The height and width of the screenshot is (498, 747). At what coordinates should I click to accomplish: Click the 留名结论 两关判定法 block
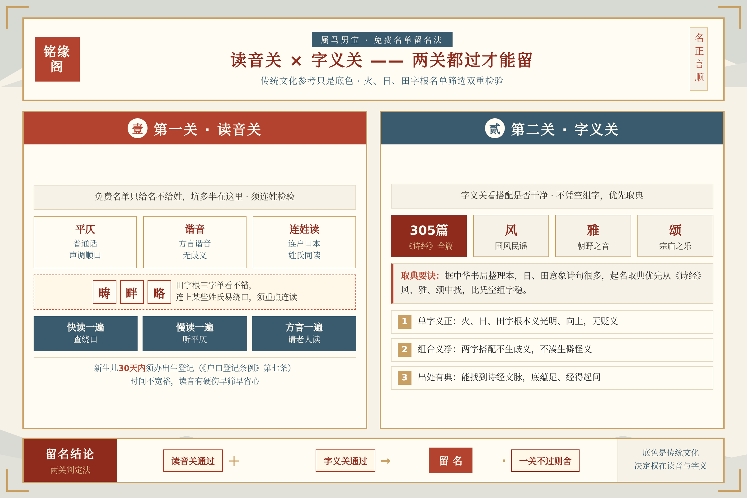(x=70, y=461)
